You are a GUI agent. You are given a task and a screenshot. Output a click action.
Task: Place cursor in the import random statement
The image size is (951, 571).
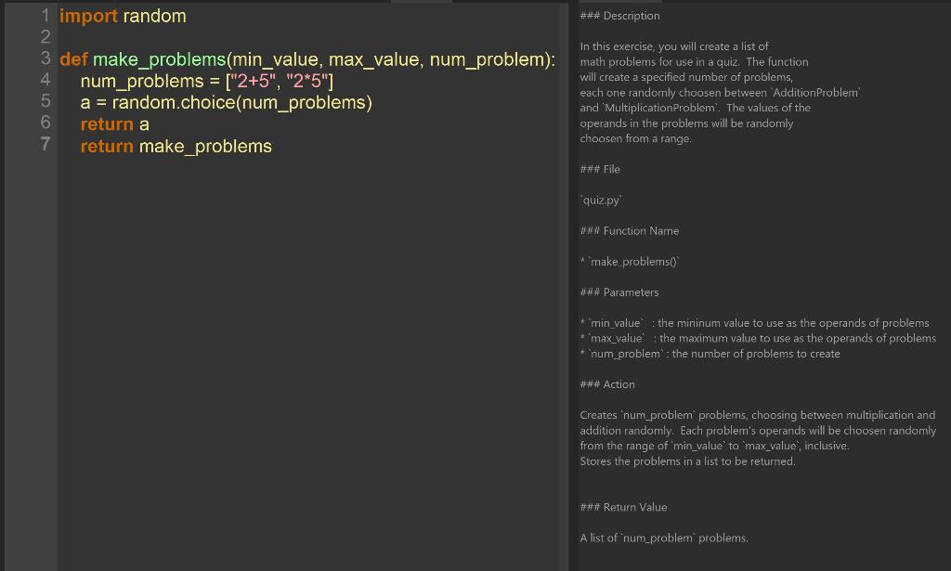121,16
